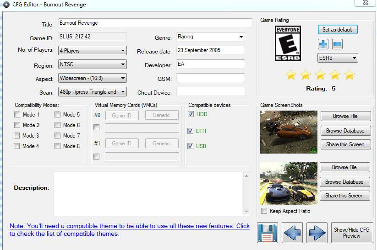The image size is (377, 250).
Task: Set rating to two stars
Action: [x=306, y=74]
